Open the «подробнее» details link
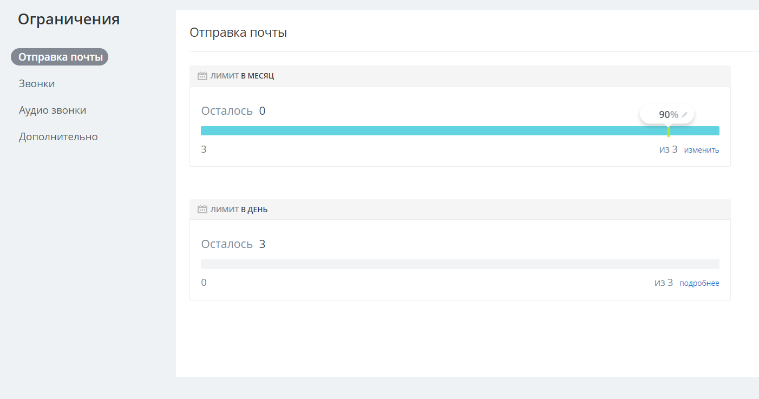Image resolution: width=759 pixels, height=399 pixels. [x=699, y=283]
